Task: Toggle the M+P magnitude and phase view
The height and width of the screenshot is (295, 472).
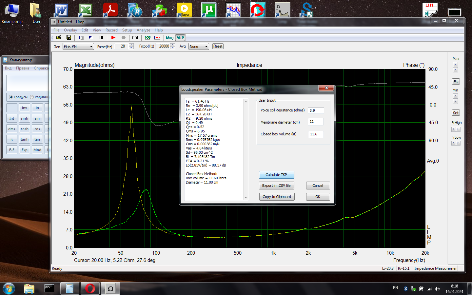Action: click(x=180, y=38)
